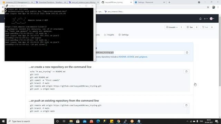Click the README link

pos(122,57)
